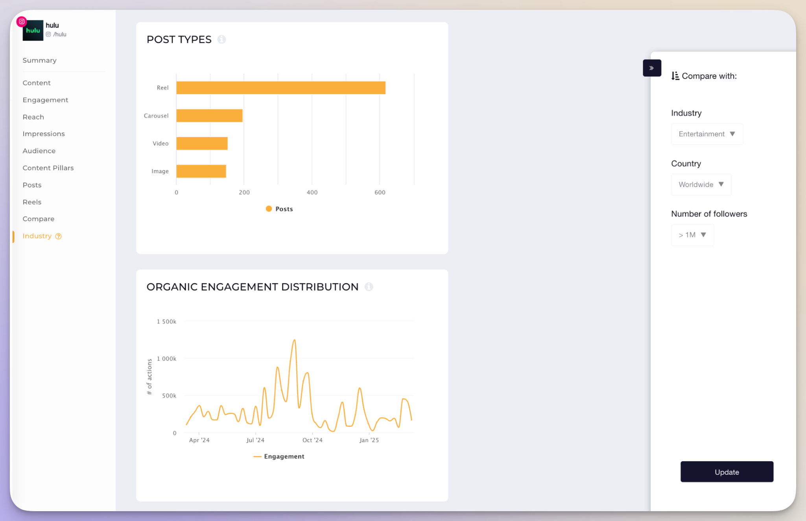Click the orange Posts legend dot
806x521 pixels.
point(269,209)
